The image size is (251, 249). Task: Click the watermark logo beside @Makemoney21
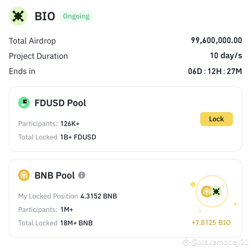pyautogui.click(x=186, y=243)
